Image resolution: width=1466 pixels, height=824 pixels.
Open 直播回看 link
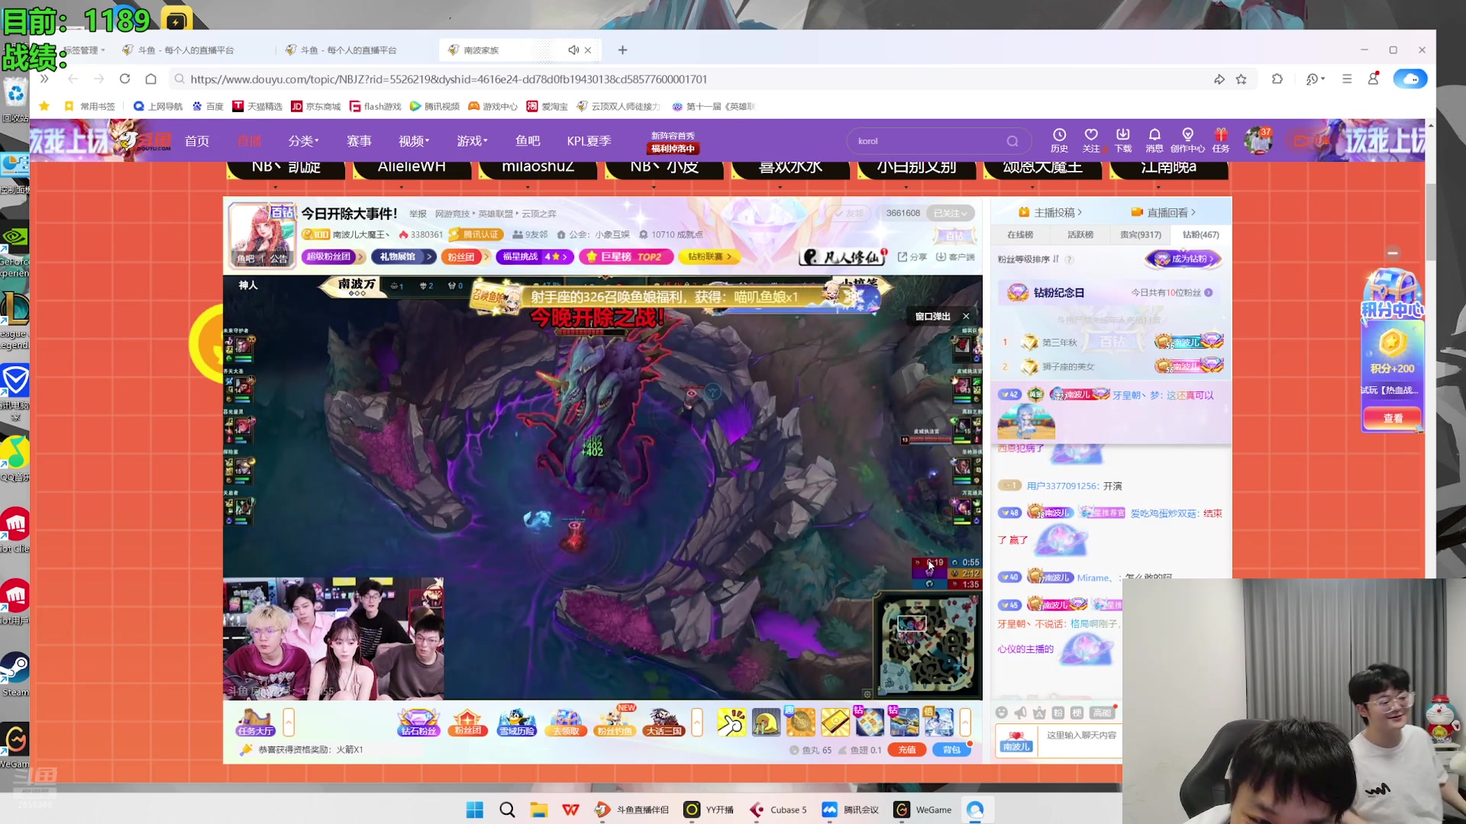pyautogui.click(x=1164, y=213)
